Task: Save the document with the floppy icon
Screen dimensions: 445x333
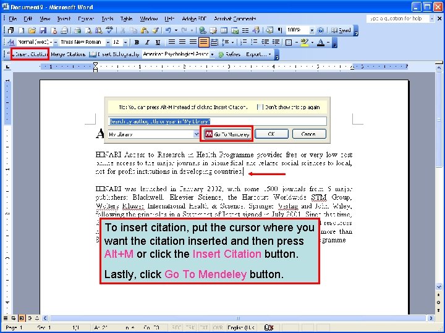Action: pyautogui.click(x=43, y=30)
